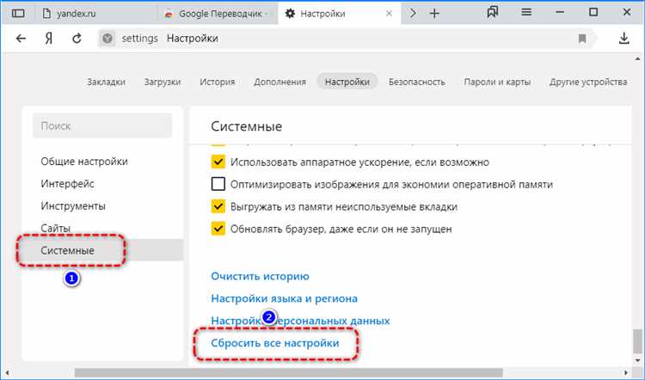
Task: Reload the page with refresh icon
Action: point(77,38)
